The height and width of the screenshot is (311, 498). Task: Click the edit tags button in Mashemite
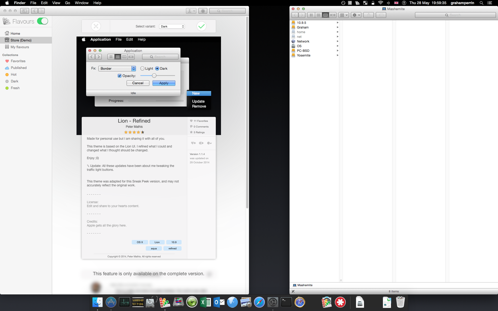point(381,15)
